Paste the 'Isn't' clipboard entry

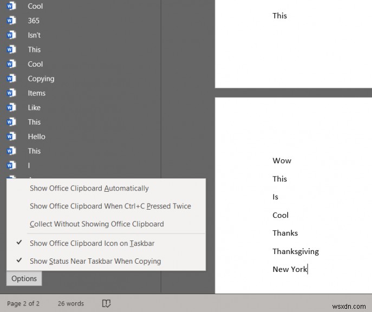[x=34, y=35]
